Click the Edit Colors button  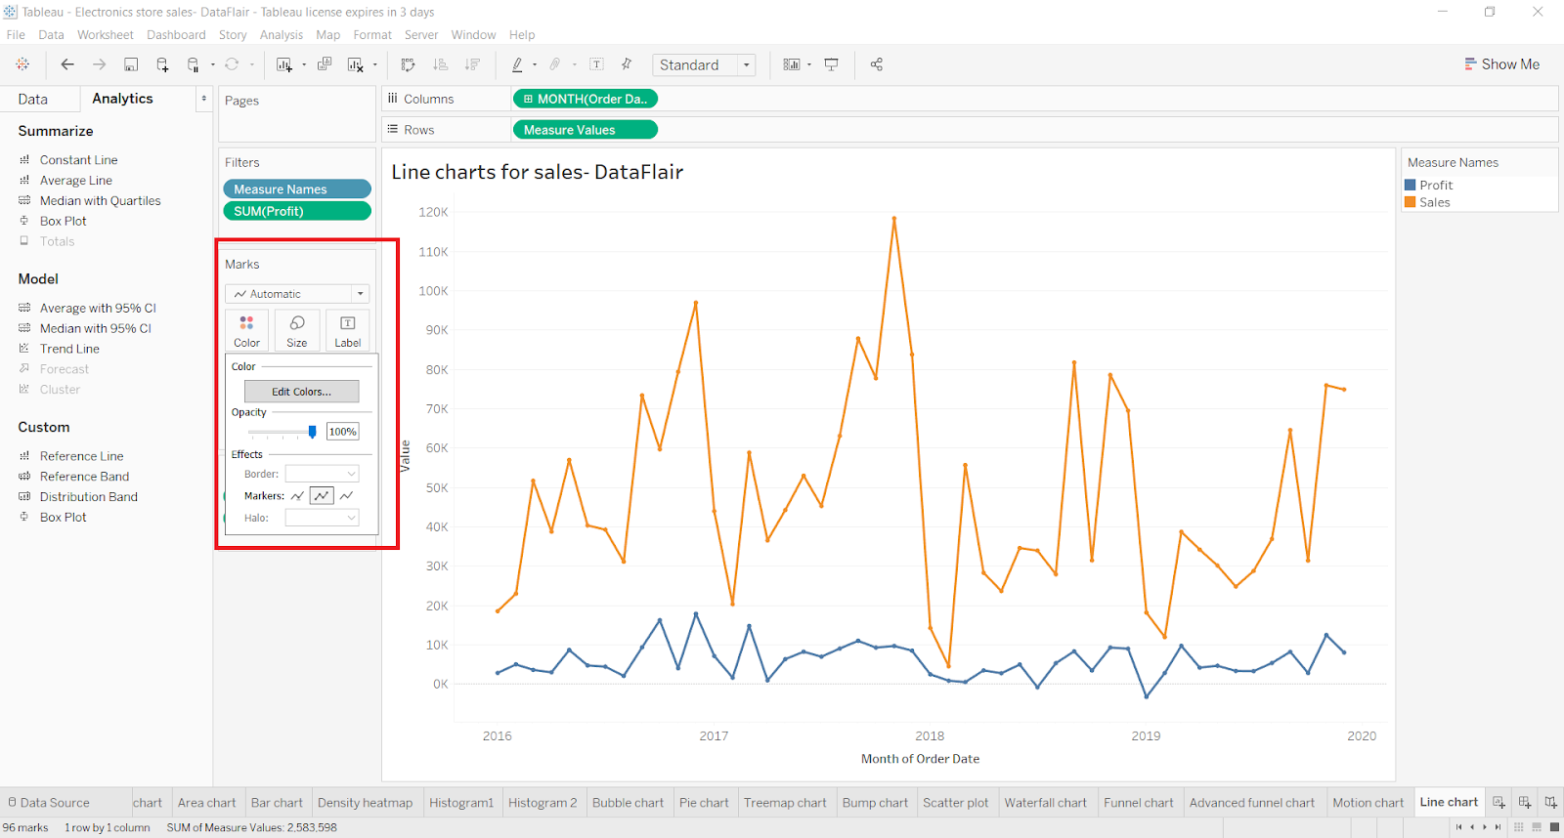click(301, 392)
